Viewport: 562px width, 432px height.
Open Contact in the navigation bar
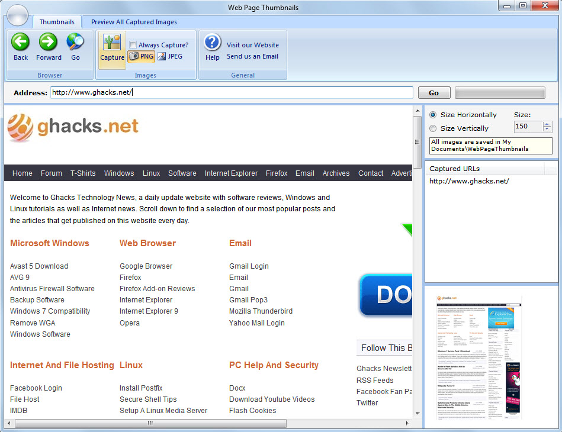click(x=371, y=173)
